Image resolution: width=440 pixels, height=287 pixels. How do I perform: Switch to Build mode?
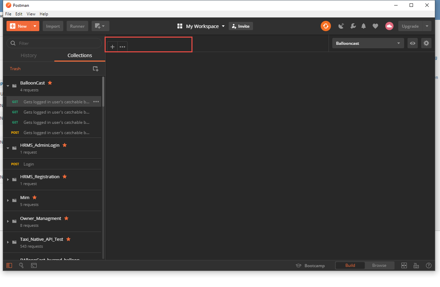(x=350, y=265)
